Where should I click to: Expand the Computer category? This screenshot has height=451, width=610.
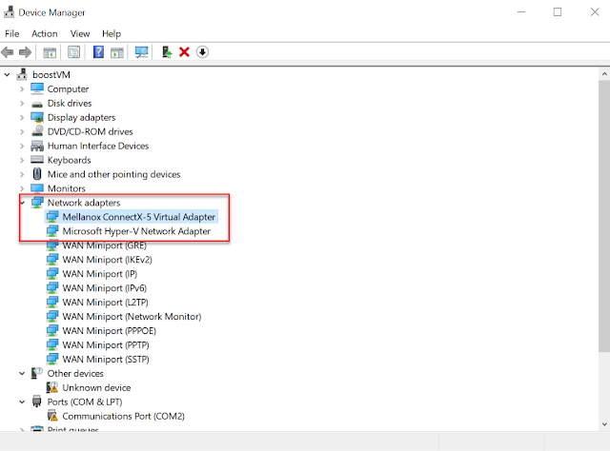point(22,88)
